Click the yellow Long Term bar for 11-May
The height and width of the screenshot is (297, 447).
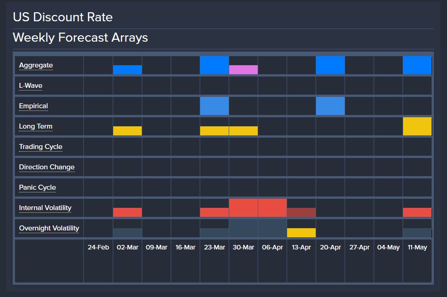pos(418,126)
